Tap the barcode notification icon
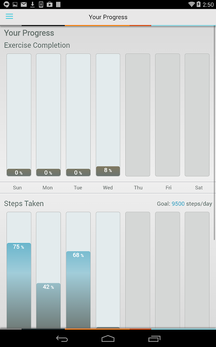This screenshot has width=216, height=347. [x=58, y=4]
